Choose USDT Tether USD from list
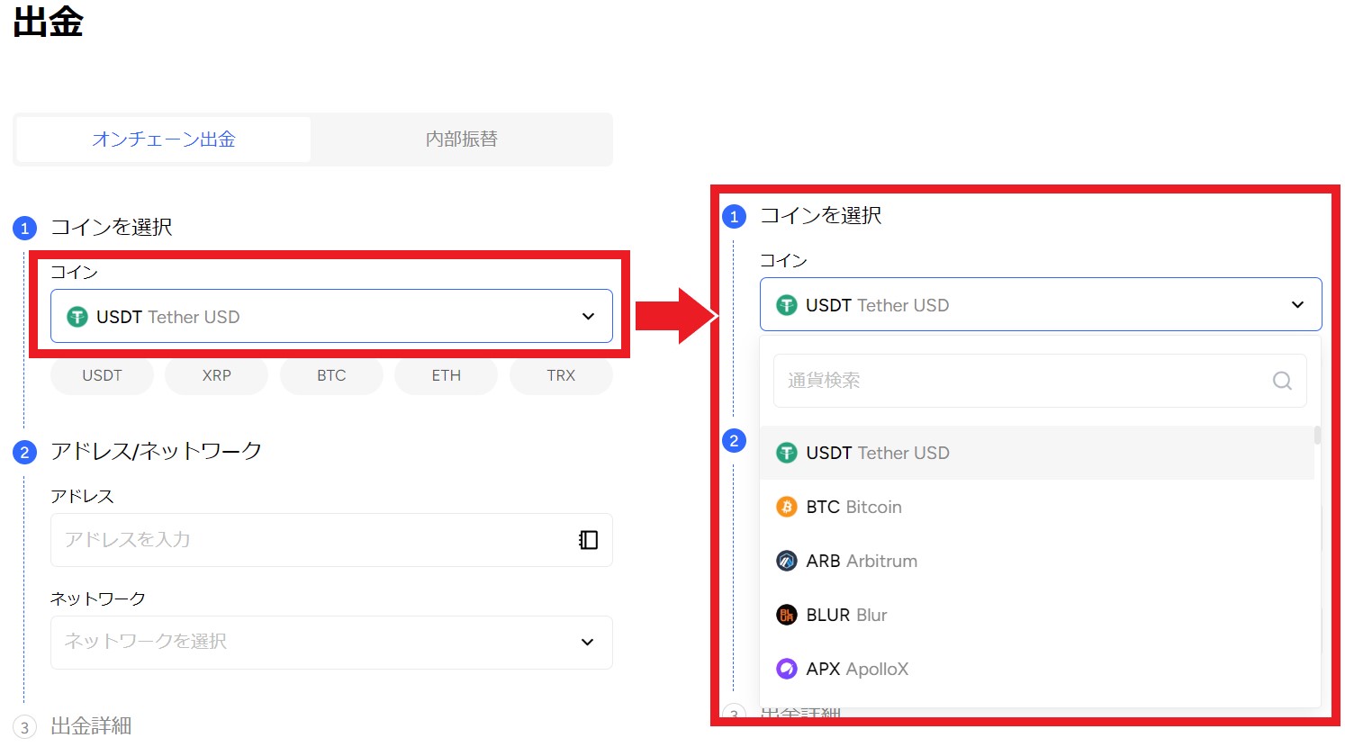Image resolution: width=1345 pixels, height=747 pixels. pos(1038,453)
